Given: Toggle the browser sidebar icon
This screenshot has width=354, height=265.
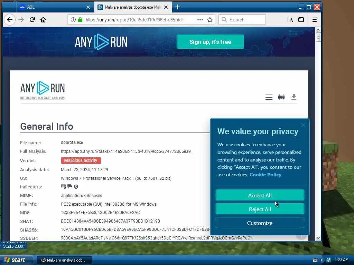Looking at the screenshot, I should click(301, 20).
